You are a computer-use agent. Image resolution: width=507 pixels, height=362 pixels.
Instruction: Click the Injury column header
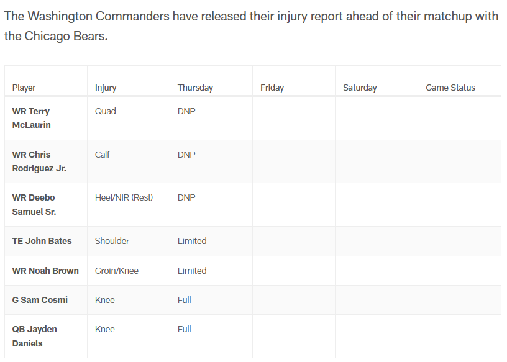(106, 88)
